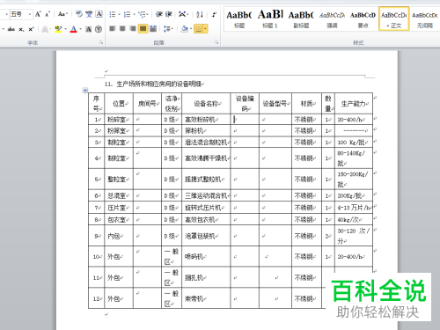
Task: Toggle Show/Hide paragraph marks
Action: [x=215, y=14]
